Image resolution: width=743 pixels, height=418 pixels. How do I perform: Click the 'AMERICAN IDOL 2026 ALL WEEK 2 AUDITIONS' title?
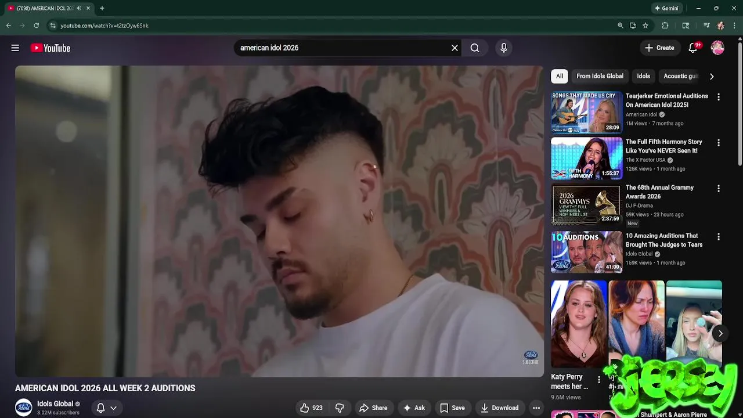click(x=105, y=388)
